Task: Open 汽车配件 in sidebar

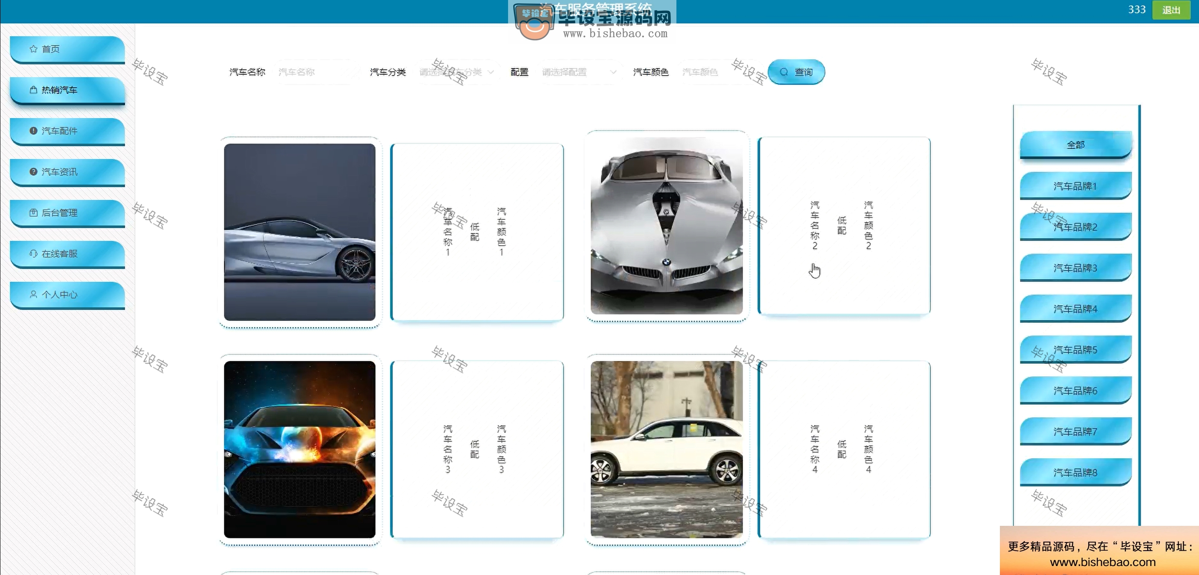Action: (68, 131)
